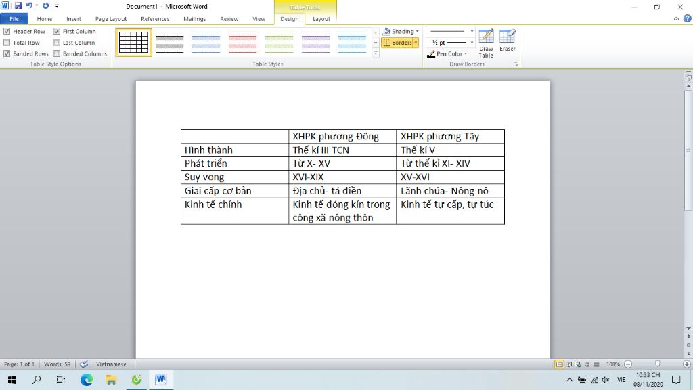693x390 pixels.
Task: Click the Word application icon in title bar
Action: pyautogui.click(x=5, y=5)
